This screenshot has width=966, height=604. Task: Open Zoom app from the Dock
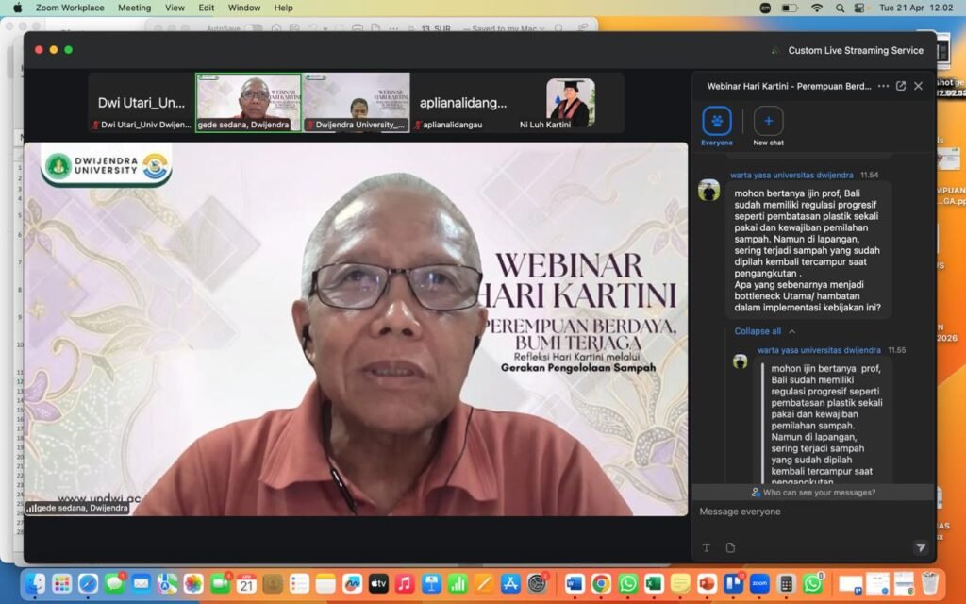[x=759, y=584]
